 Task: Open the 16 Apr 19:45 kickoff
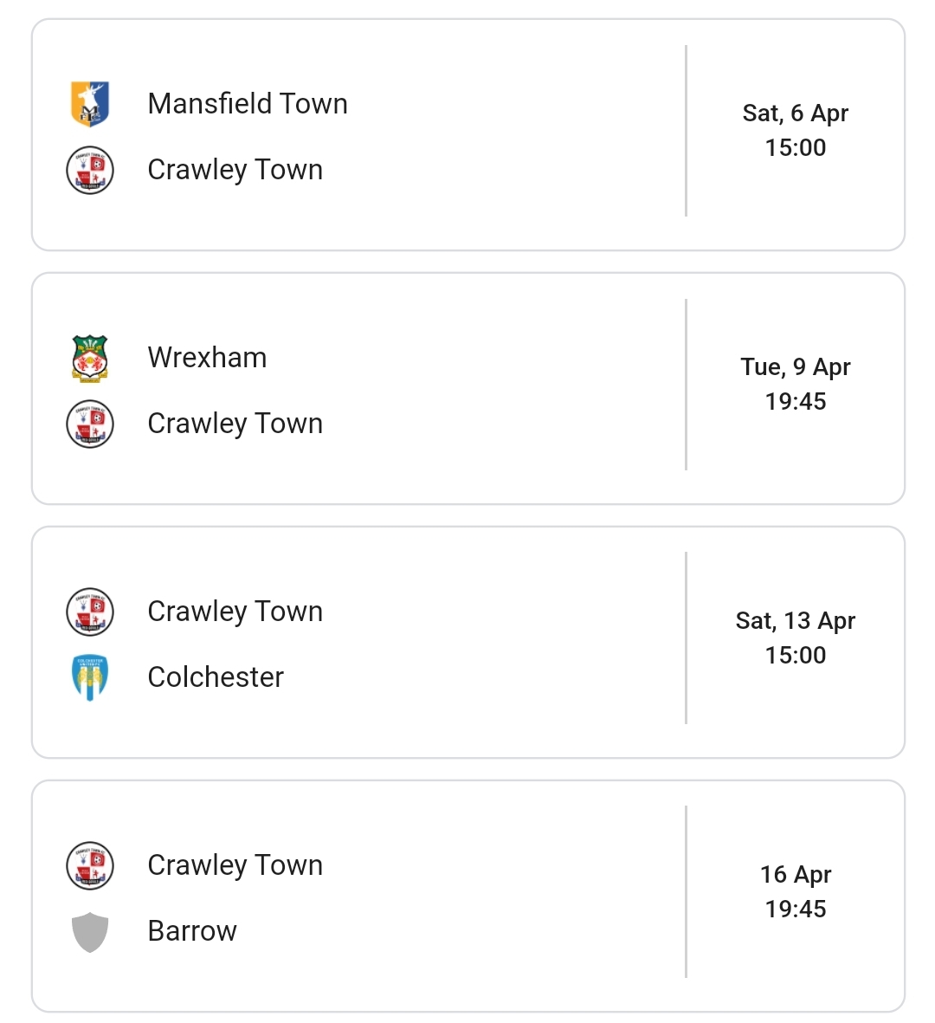coord(796,891)
